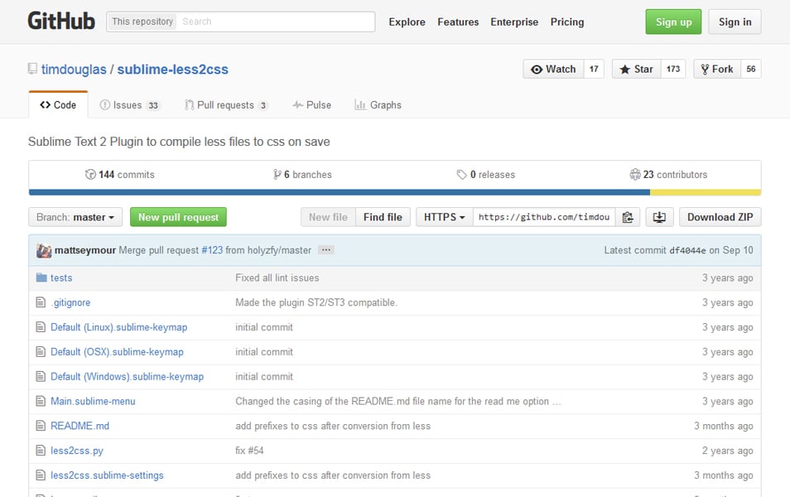Switch the HTTPS clone protocol option
The width and height of the screenshot is (790, 497).
pyautogui.click(x=443, y=216)
